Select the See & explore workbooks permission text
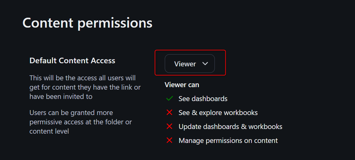This screenshot has width=355, height=160. [218, 113]
